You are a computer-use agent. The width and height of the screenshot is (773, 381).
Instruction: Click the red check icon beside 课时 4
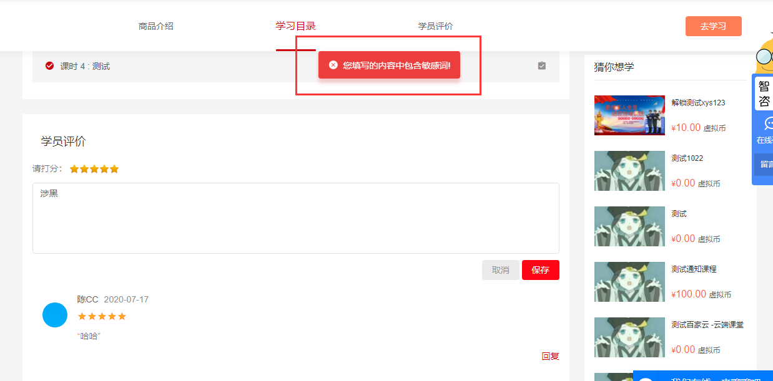[50, 66]
